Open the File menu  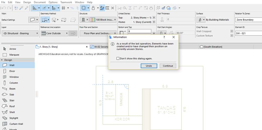(x=3, y=2)
